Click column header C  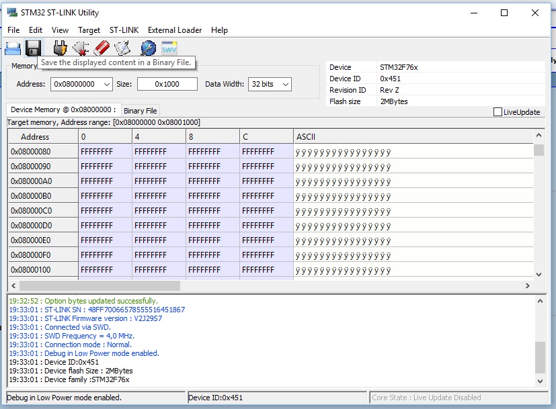(x=267, y=137)
